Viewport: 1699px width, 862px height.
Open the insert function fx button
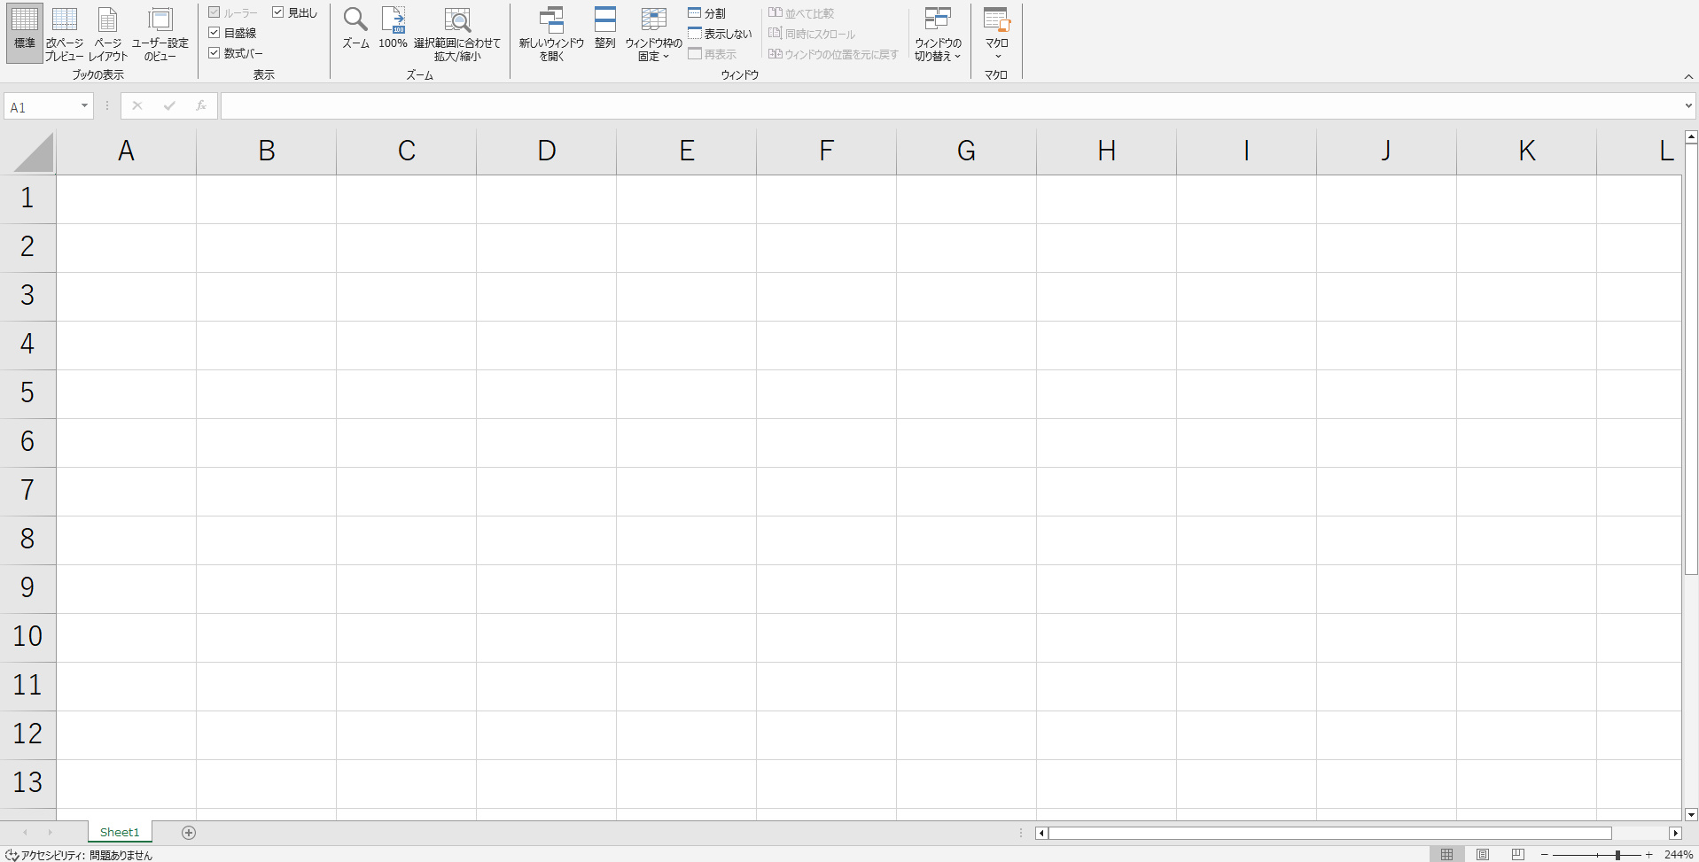click(x=201, y=106)
